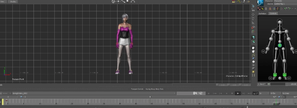Expand the lower-left foot controls arrow
The height and width of the screenshot is (108, 297).
pyautogui.click(x=270, y=78)
